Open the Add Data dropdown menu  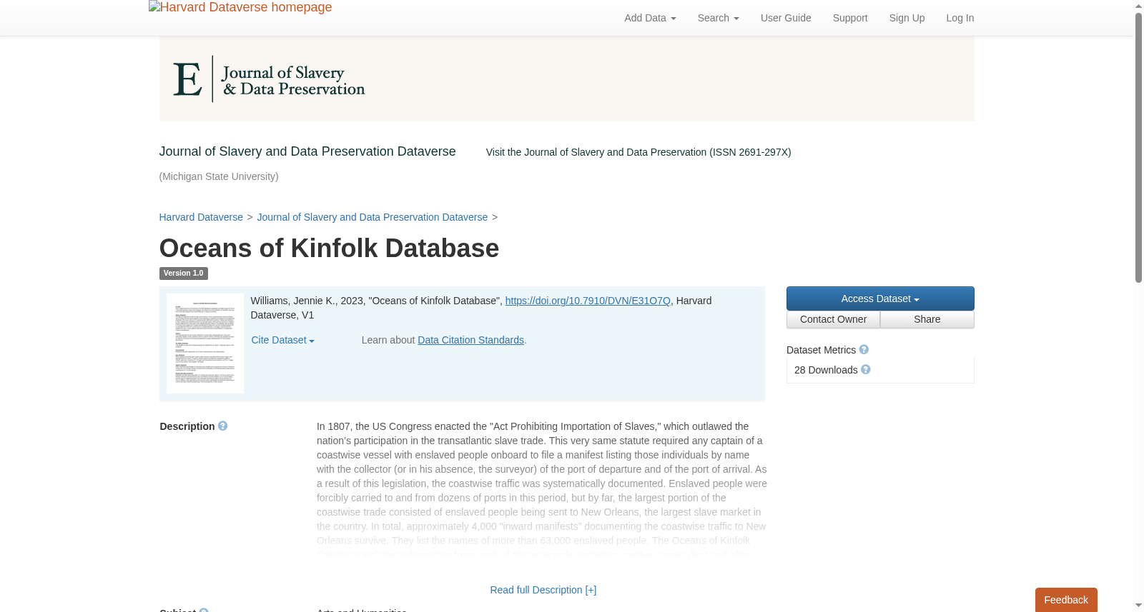(x=650, y=18)
